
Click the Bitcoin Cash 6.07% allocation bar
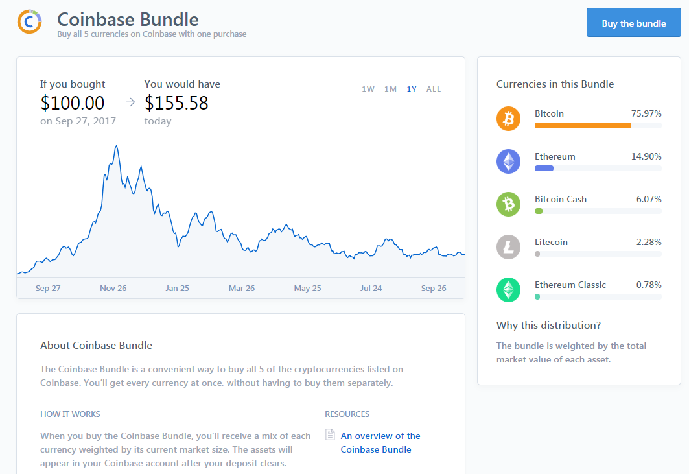[x=539, y=211]
